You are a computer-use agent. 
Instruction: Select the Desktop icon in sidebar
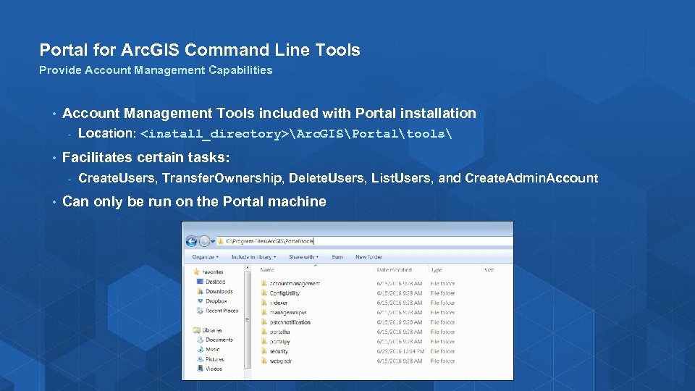(x=200, y=282)
